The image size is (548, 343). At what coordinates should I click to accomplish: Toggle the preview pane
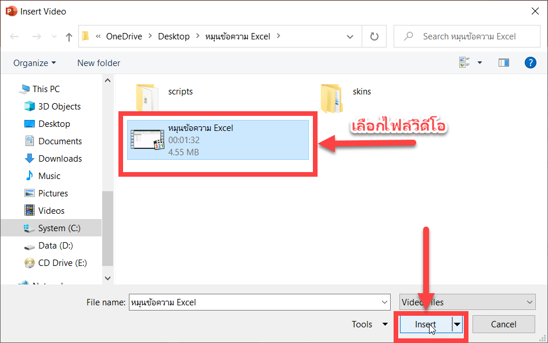tap(504, 63)
